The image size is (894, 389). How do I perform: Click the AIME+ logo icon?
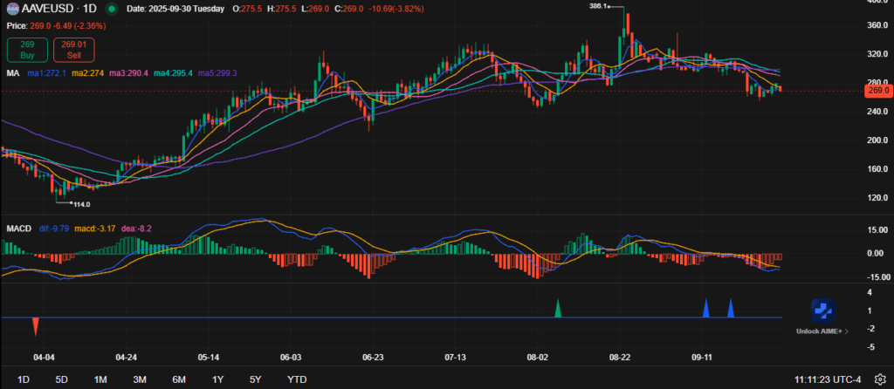pyautogui.click(x=822, y=310)
